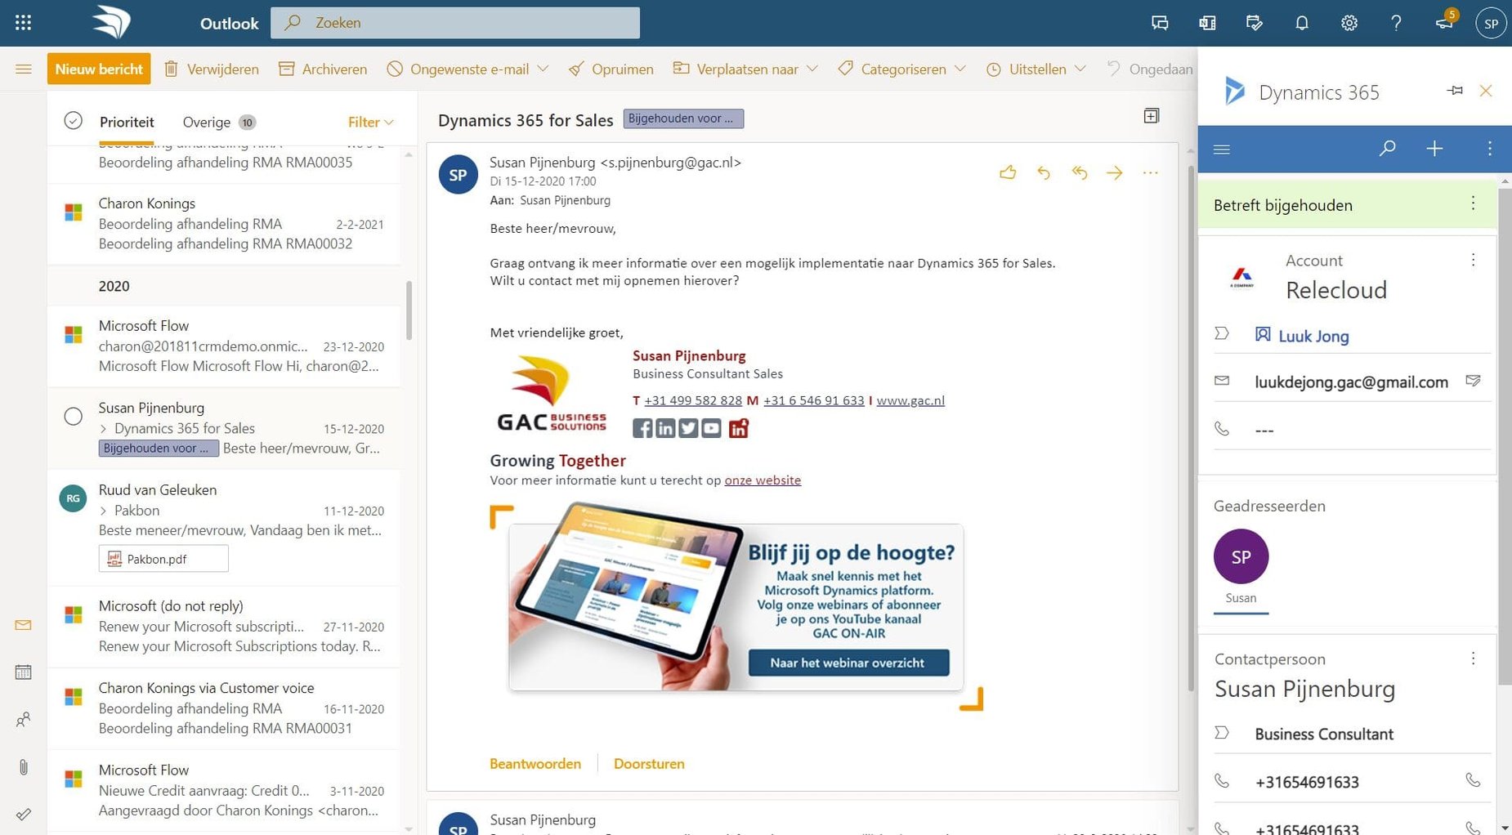Open the Contactpersoon card options menu
Image resolution: width=1512 pixels, height=835 pixels.
click(x=1473, y=659)
